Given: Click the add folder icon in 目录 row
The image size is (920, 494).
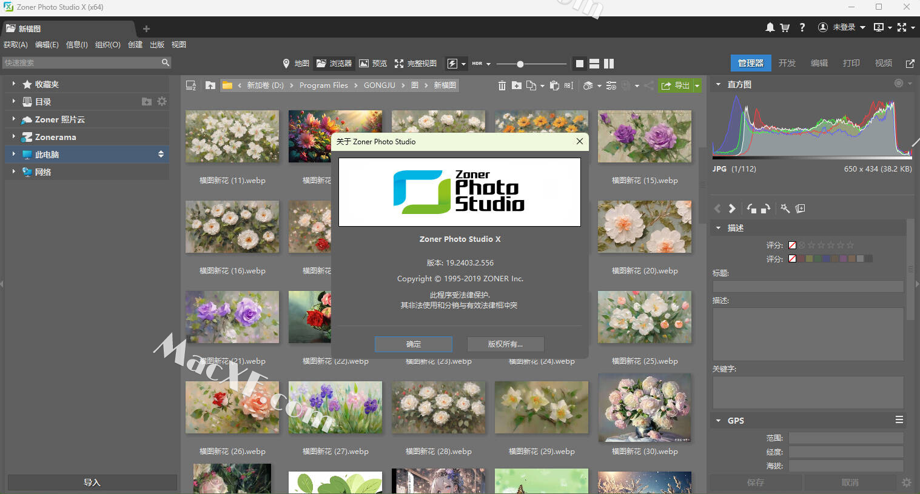Looking at the screenshot, I should (x=147, y=102).
